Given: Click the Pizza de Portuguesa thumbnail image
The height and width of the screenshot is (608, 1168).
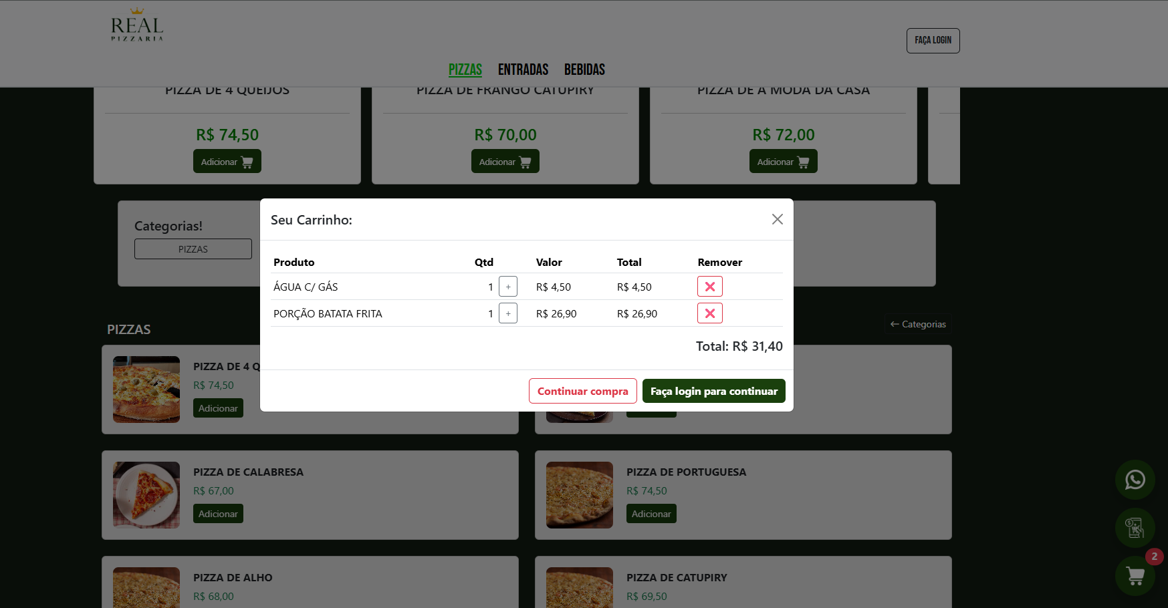Looking at the screenshot, I should tap(579, 494).
